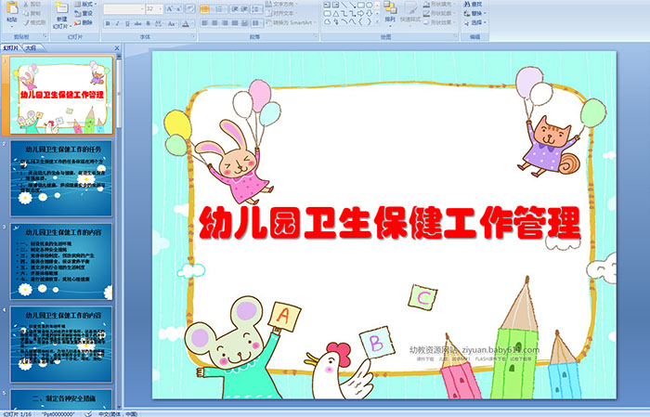Switch to the Outline (大纲) pane tab
Screen dimensions: 650x417
pos(31,48)
